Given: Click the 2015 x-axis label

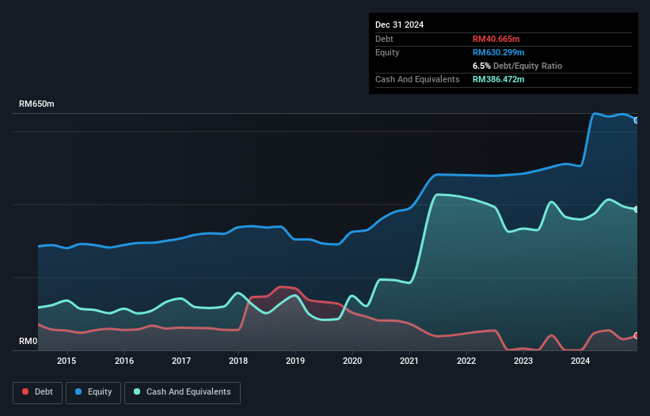Looking at the screenshot, I should click(x=67, y=361).
